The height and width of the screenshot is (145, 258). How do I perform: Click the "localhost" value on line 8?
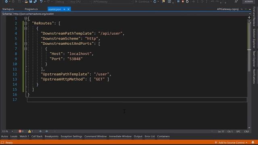(79, 54)
